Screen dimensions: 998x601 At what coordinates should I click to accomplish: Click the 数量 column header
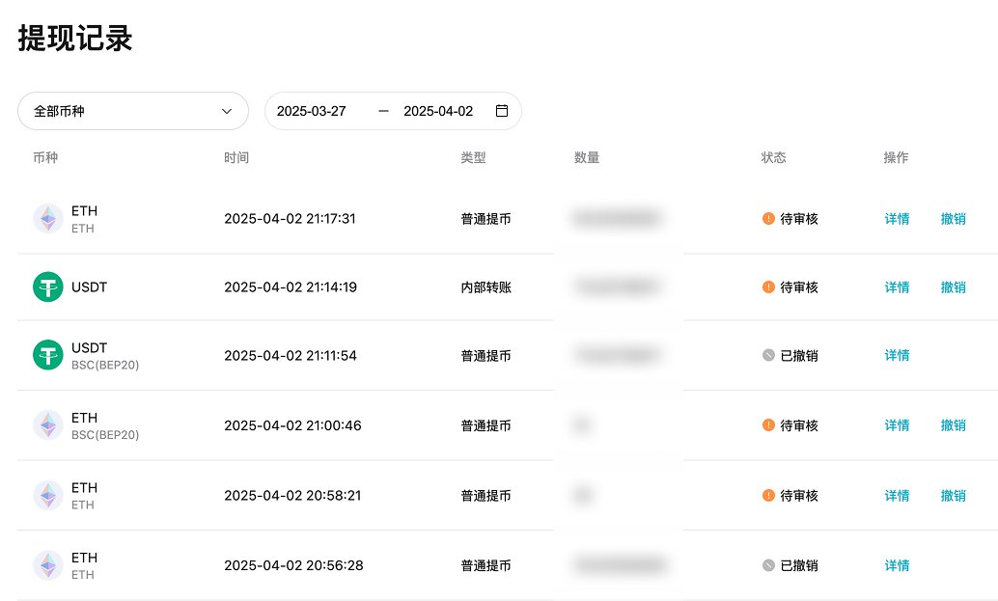click(588, 157)
